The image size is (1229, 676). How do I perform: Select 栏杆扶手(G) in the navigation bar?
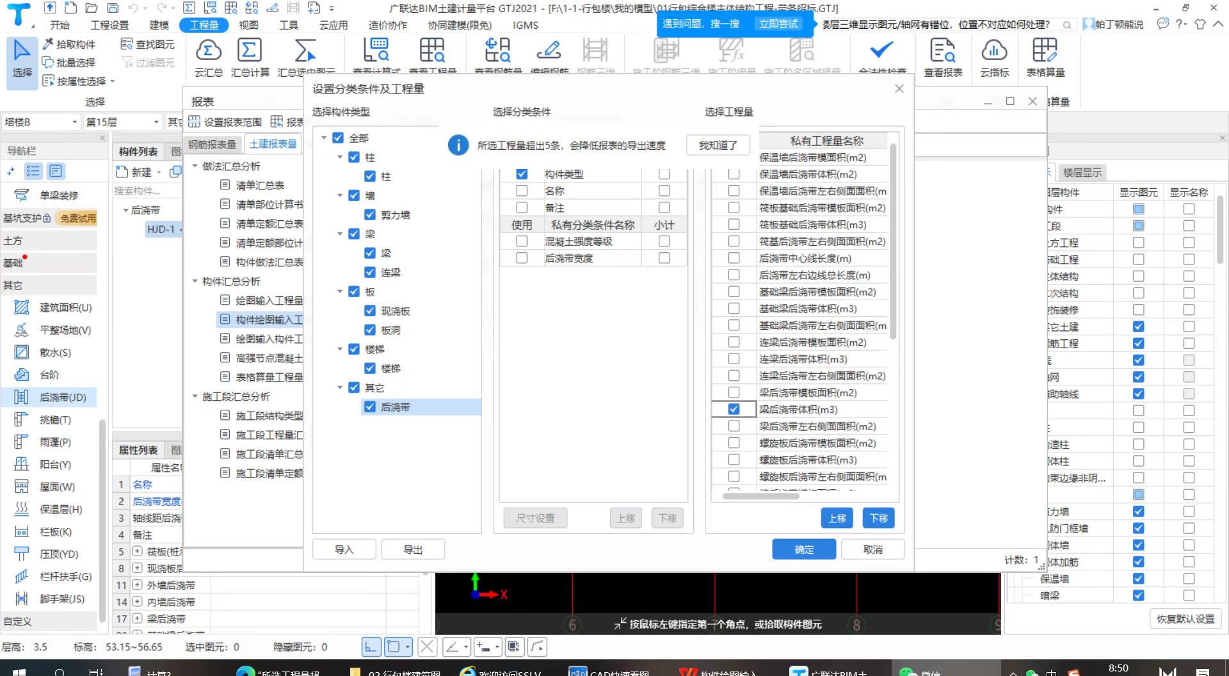coord(54,577)
